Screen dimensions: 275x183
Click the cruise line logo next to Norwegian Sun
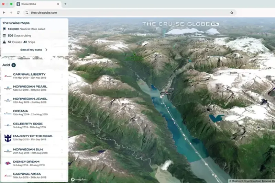point(8,151)
